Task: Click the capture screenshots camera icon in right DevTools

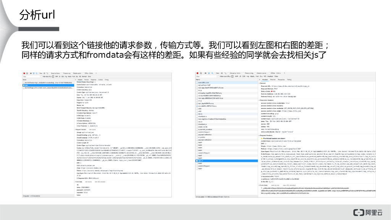Action: pyautogui.click(x=205, y=73)
